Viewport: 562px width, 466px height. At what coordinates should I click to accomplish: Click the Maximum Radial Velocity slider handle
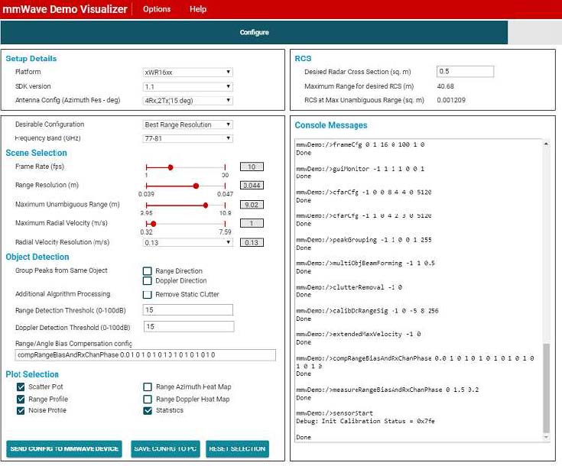click(154, 224)
